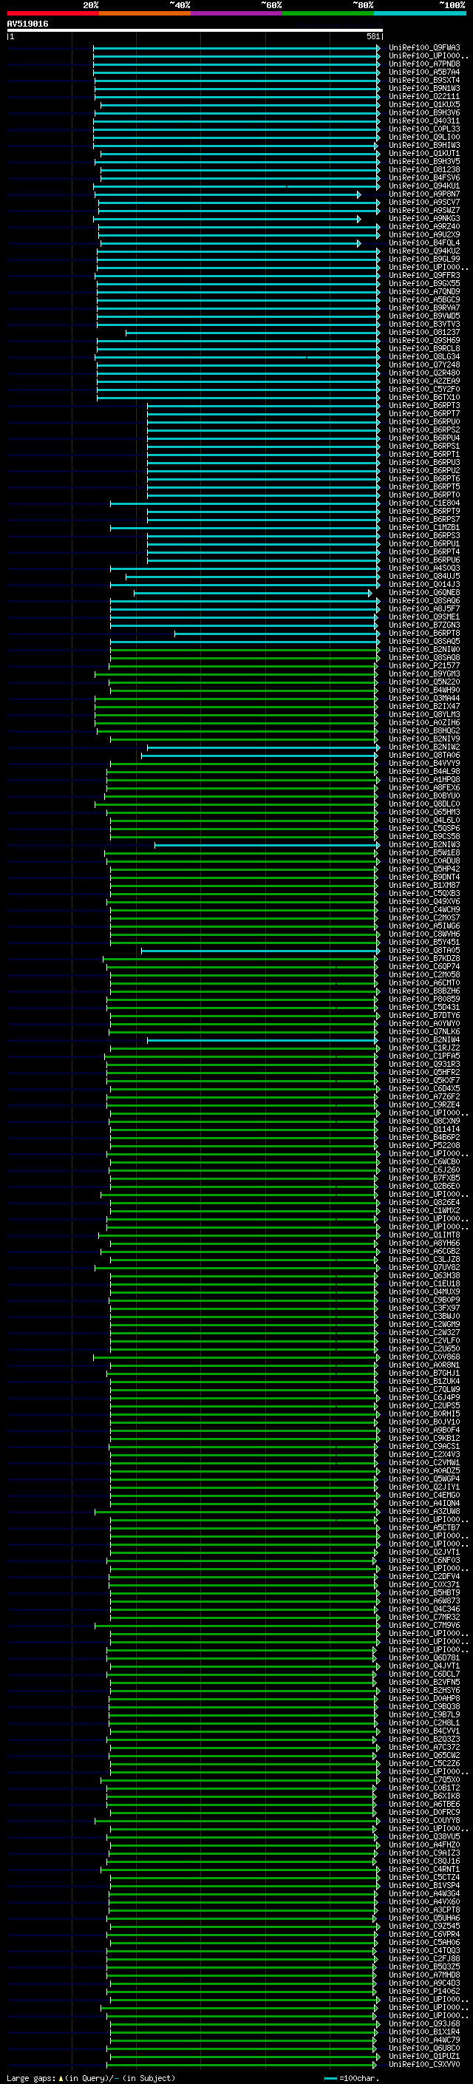This screenshot has width=473, height=2084.
Task: Click hit label UniRef100_Q5N220
Action: click(x=424, y=682)
